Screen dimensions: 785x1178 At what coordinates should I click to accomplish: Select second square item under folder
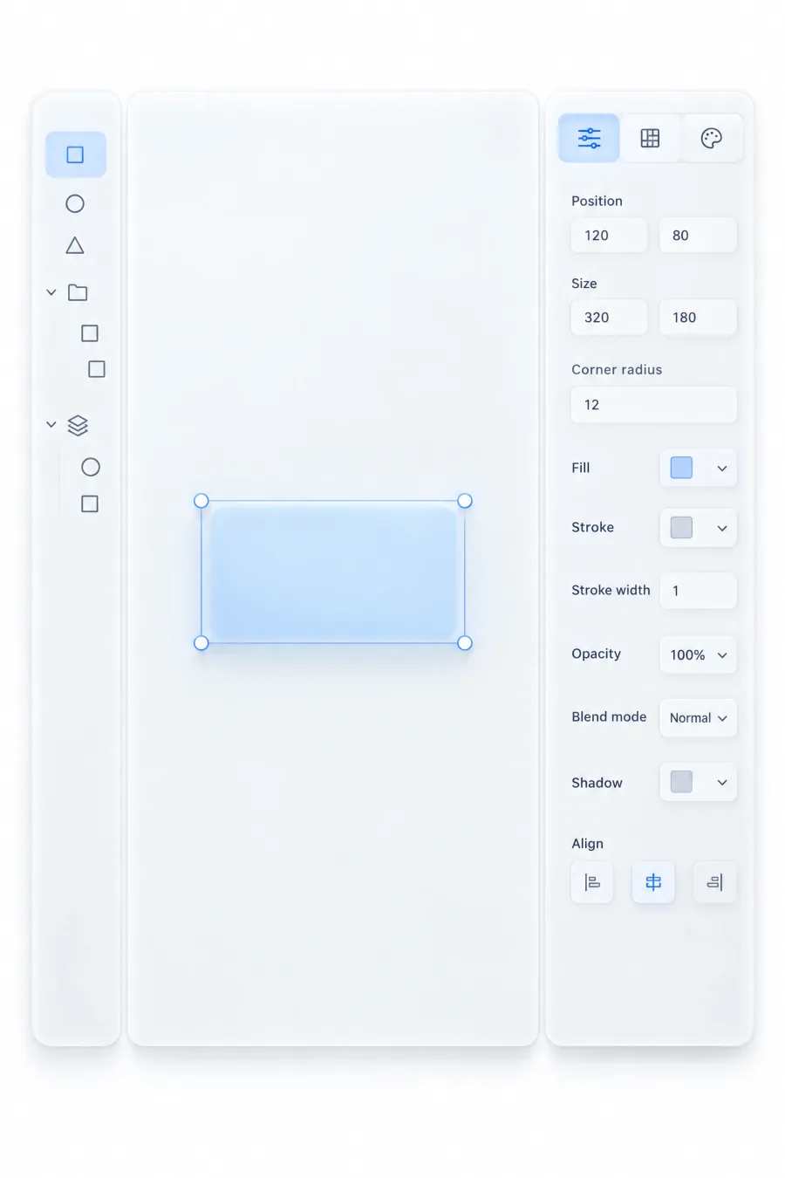tap(97, 369)
